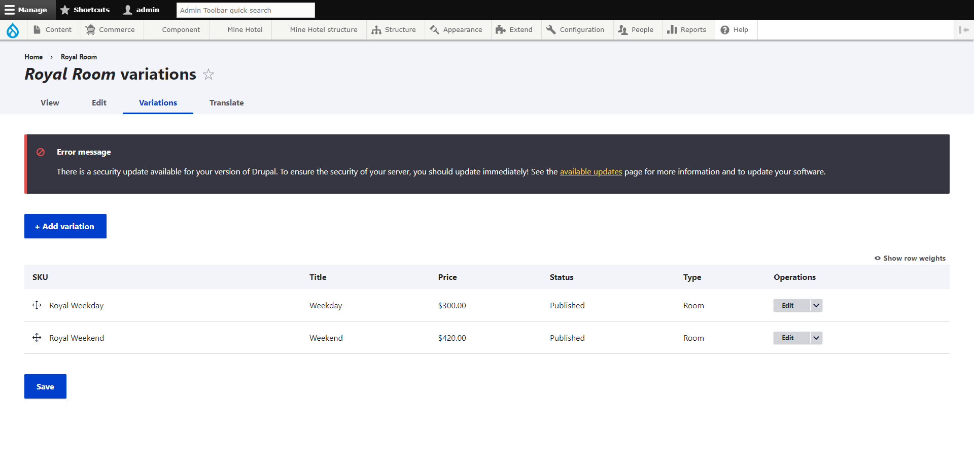Toggle the Manage hamburger menu
974x466 pixels.
tap(26, 10)
